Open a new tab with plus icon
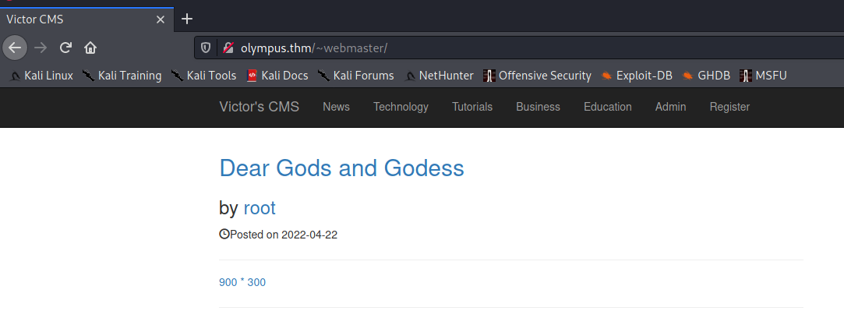This screenshot has height=311, width=844. pyautogui.click(x=187, y=19)
